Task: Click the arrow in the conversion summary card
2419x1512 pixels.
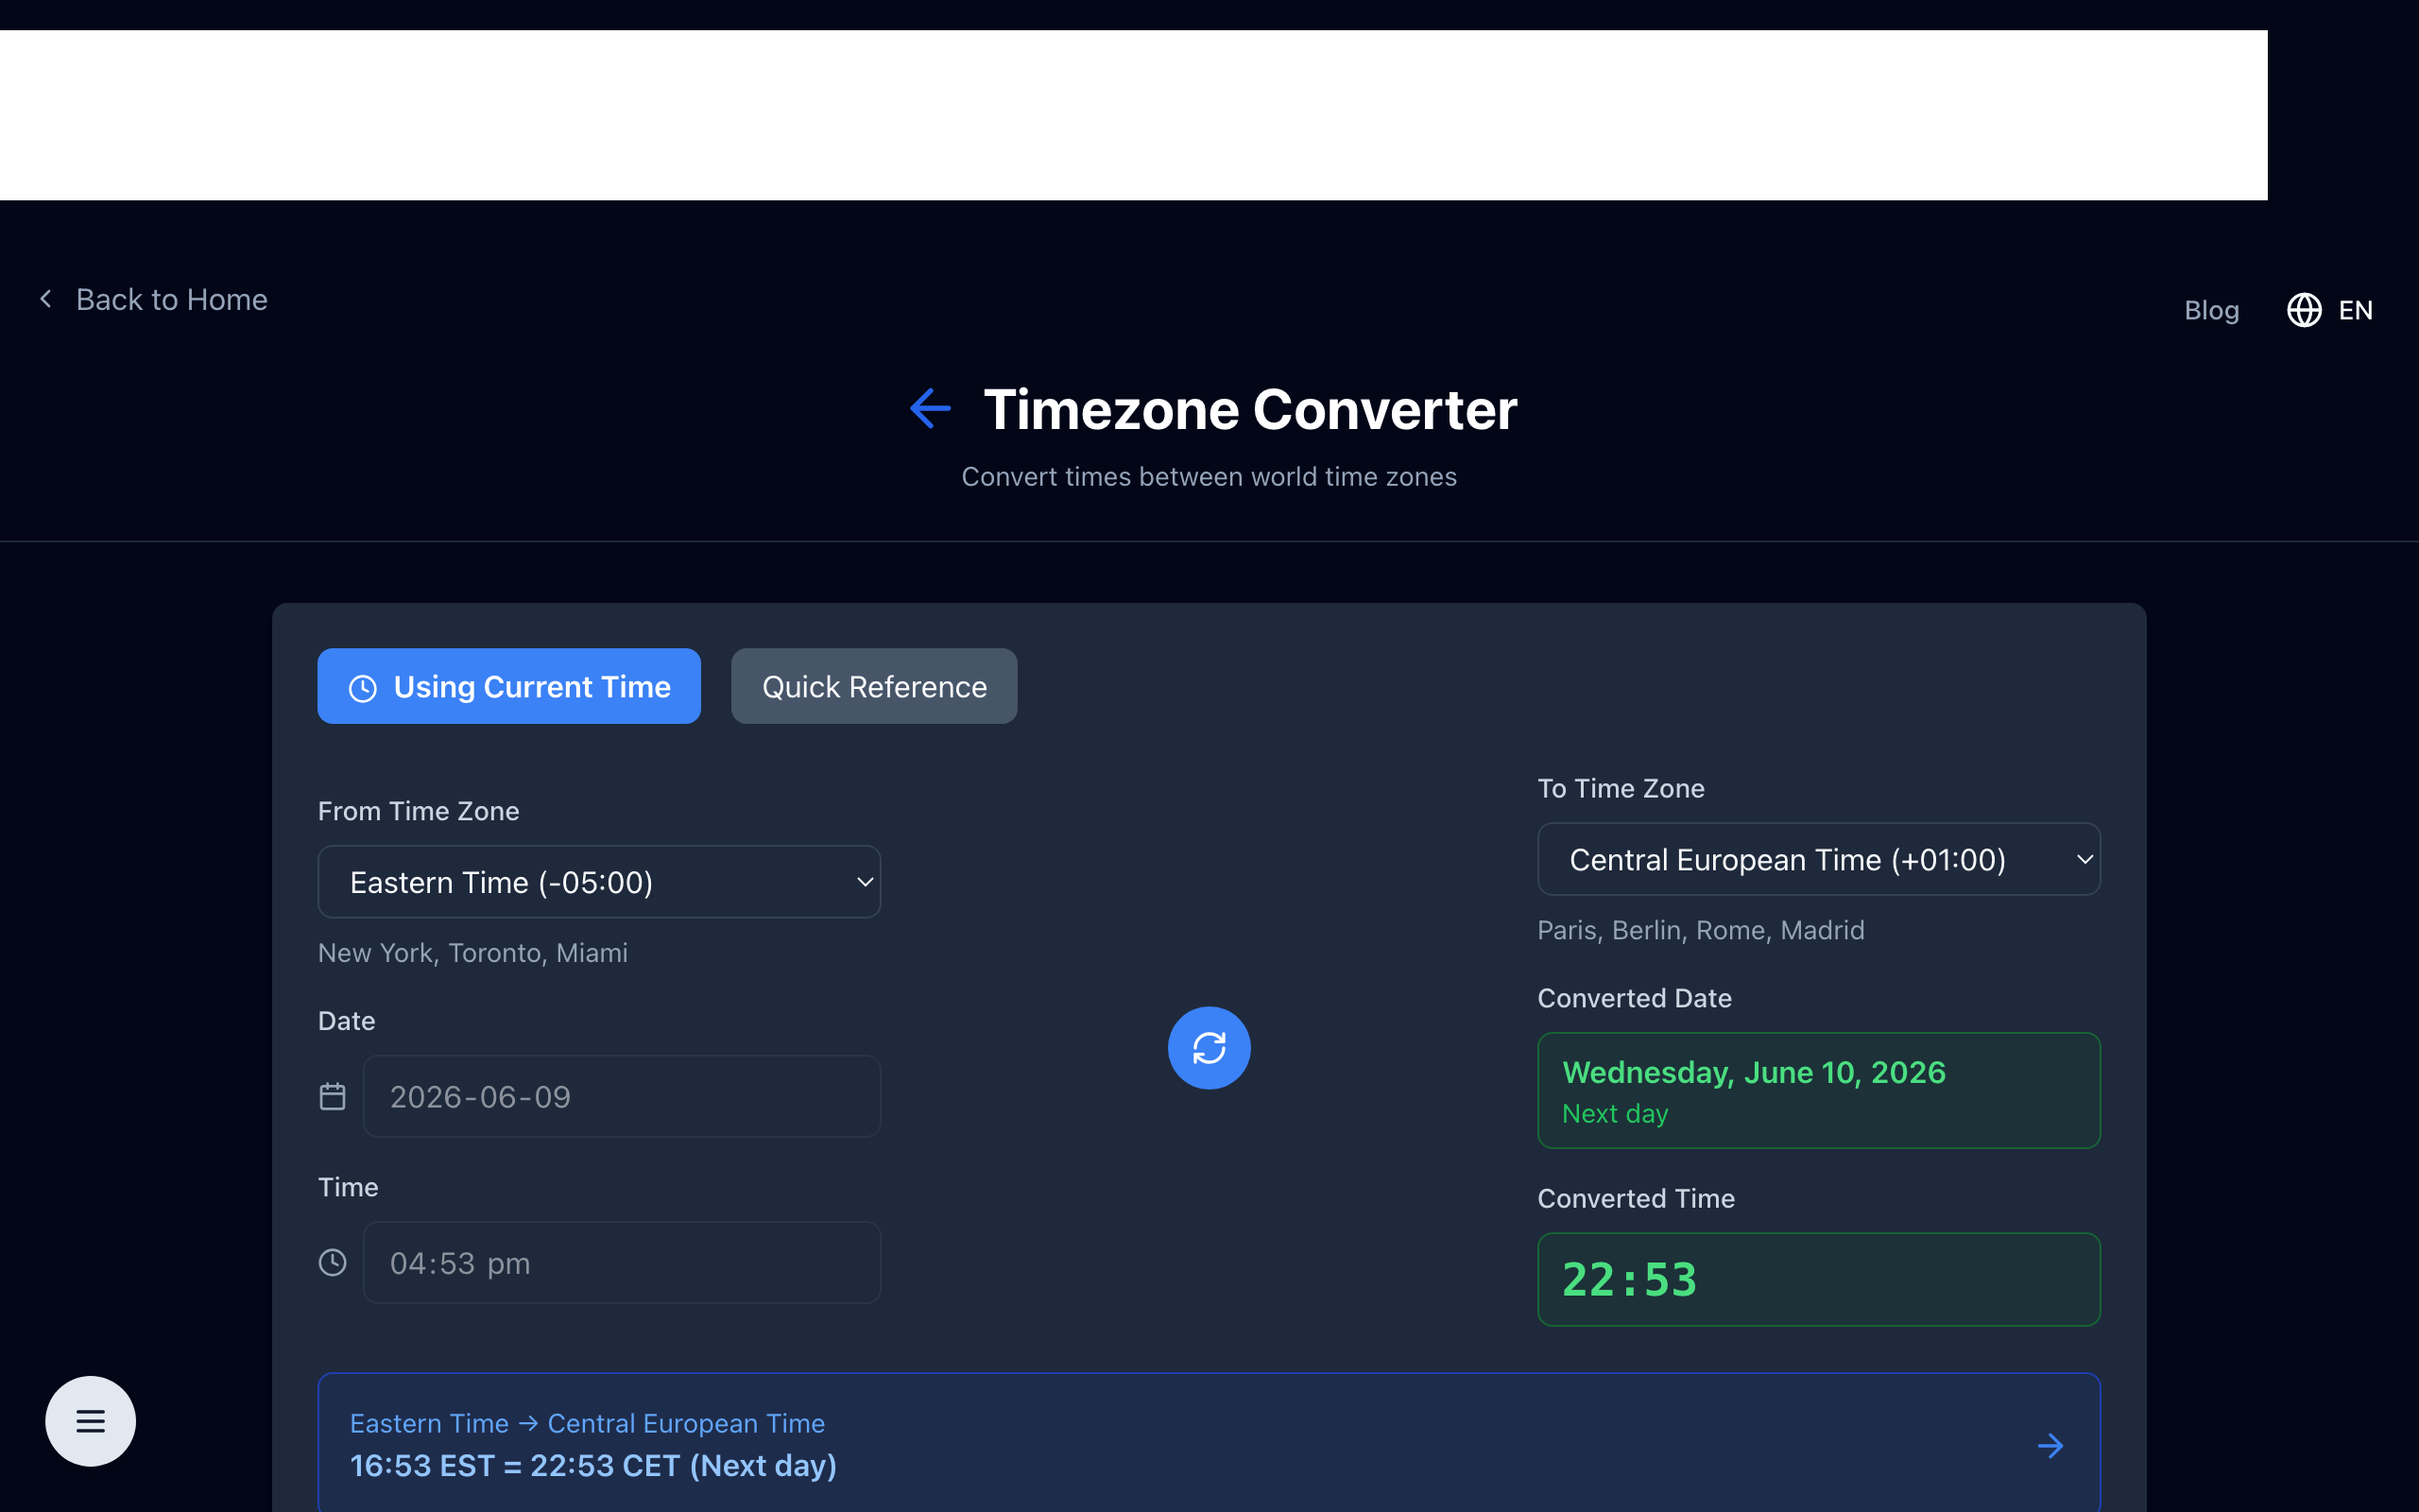Action: (2050, 1446)
